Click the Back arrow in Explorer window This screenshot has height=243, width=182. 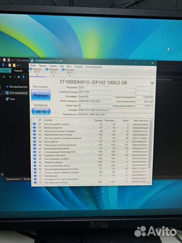4,77
